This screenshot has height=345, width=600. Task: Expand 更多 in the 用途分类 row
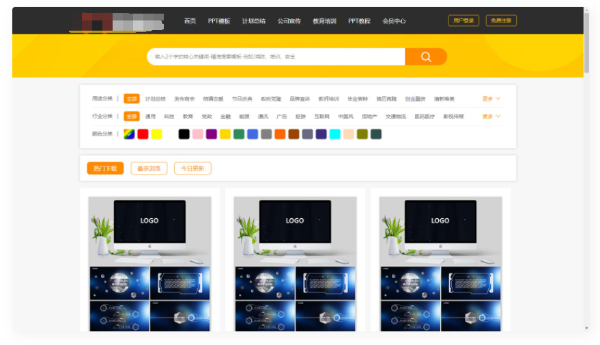click(x=491, y=99)
